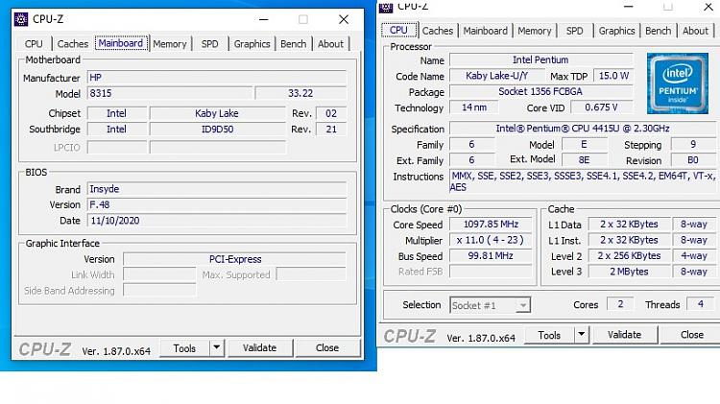Open Memory tab in left window

click(169, 44)
